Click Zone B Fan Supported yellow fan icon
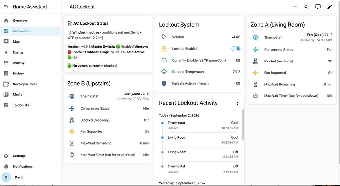The height and width of the screenshot is (186, 340). coord(72,132)
